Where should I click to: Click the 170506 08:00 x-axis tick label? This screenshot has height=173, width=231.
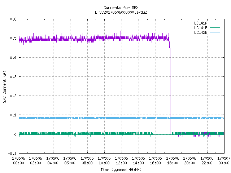87,161
